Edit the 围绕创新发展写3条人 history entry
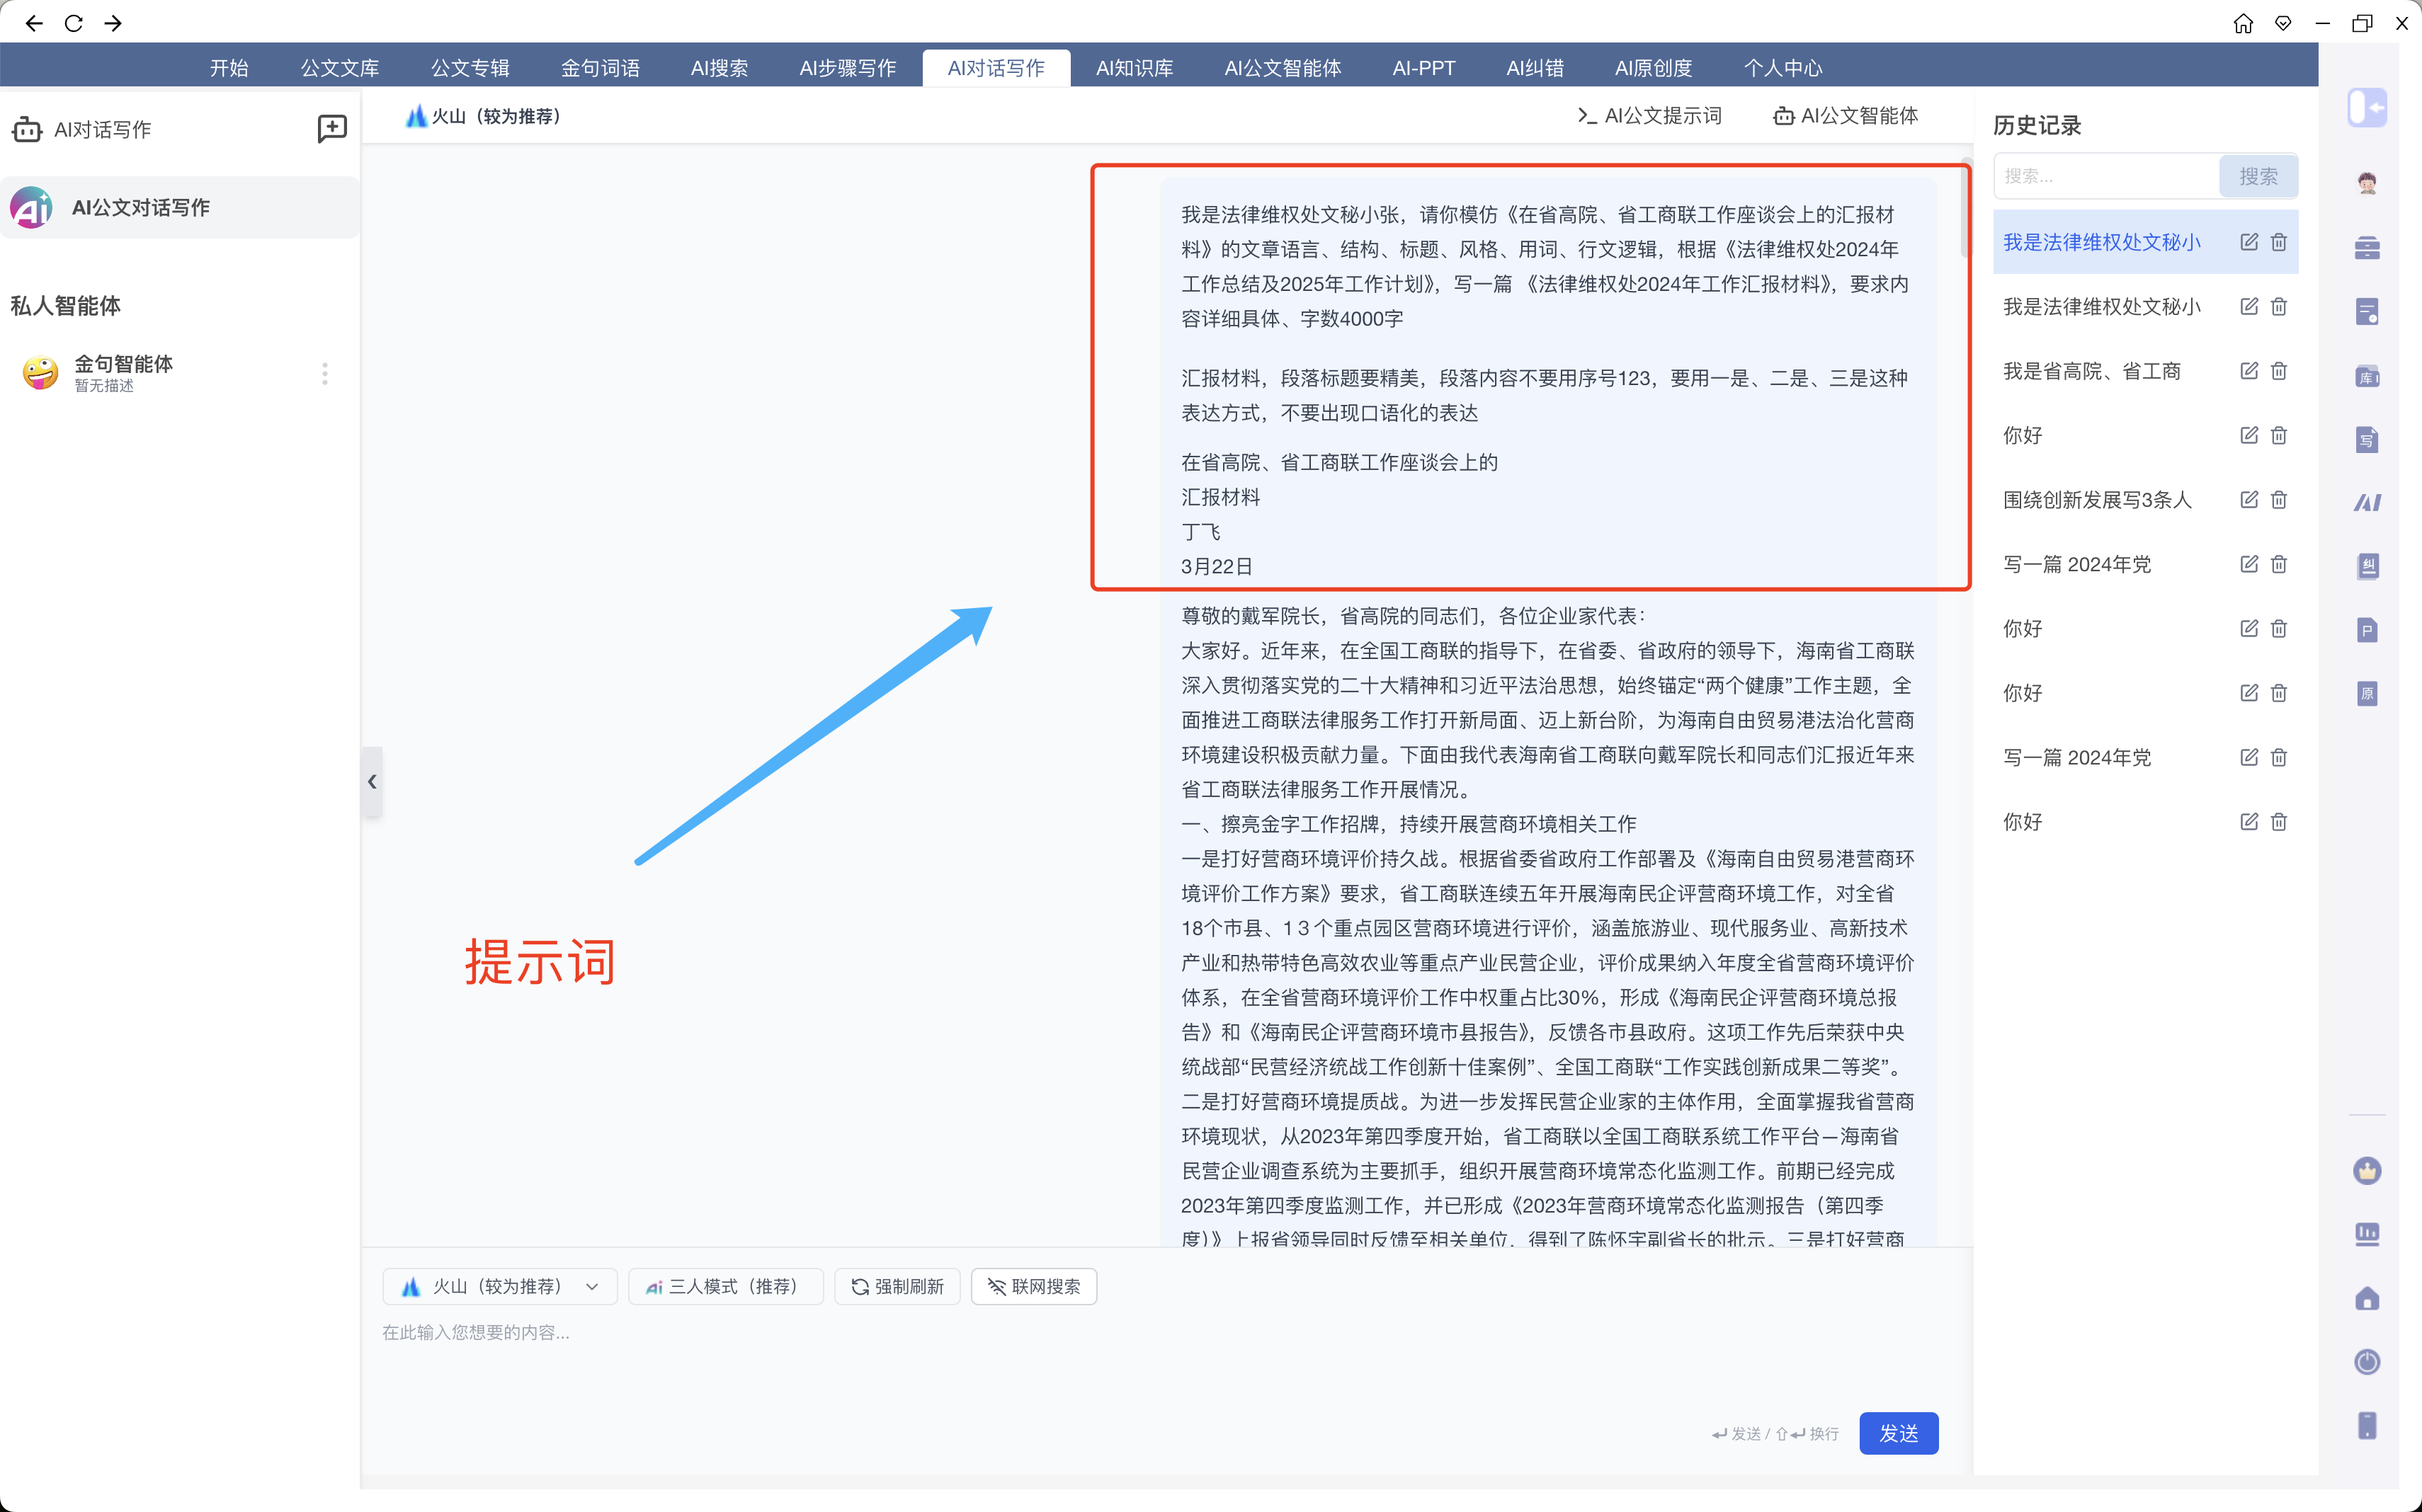The height and width of the screenshot is (1512, 2422). point(2248,500)
